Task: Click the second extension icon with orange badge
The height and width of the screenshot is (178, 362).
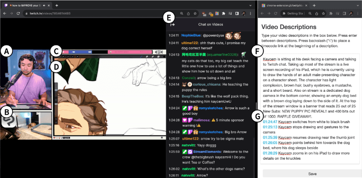Action: click(x=210, y=14)
